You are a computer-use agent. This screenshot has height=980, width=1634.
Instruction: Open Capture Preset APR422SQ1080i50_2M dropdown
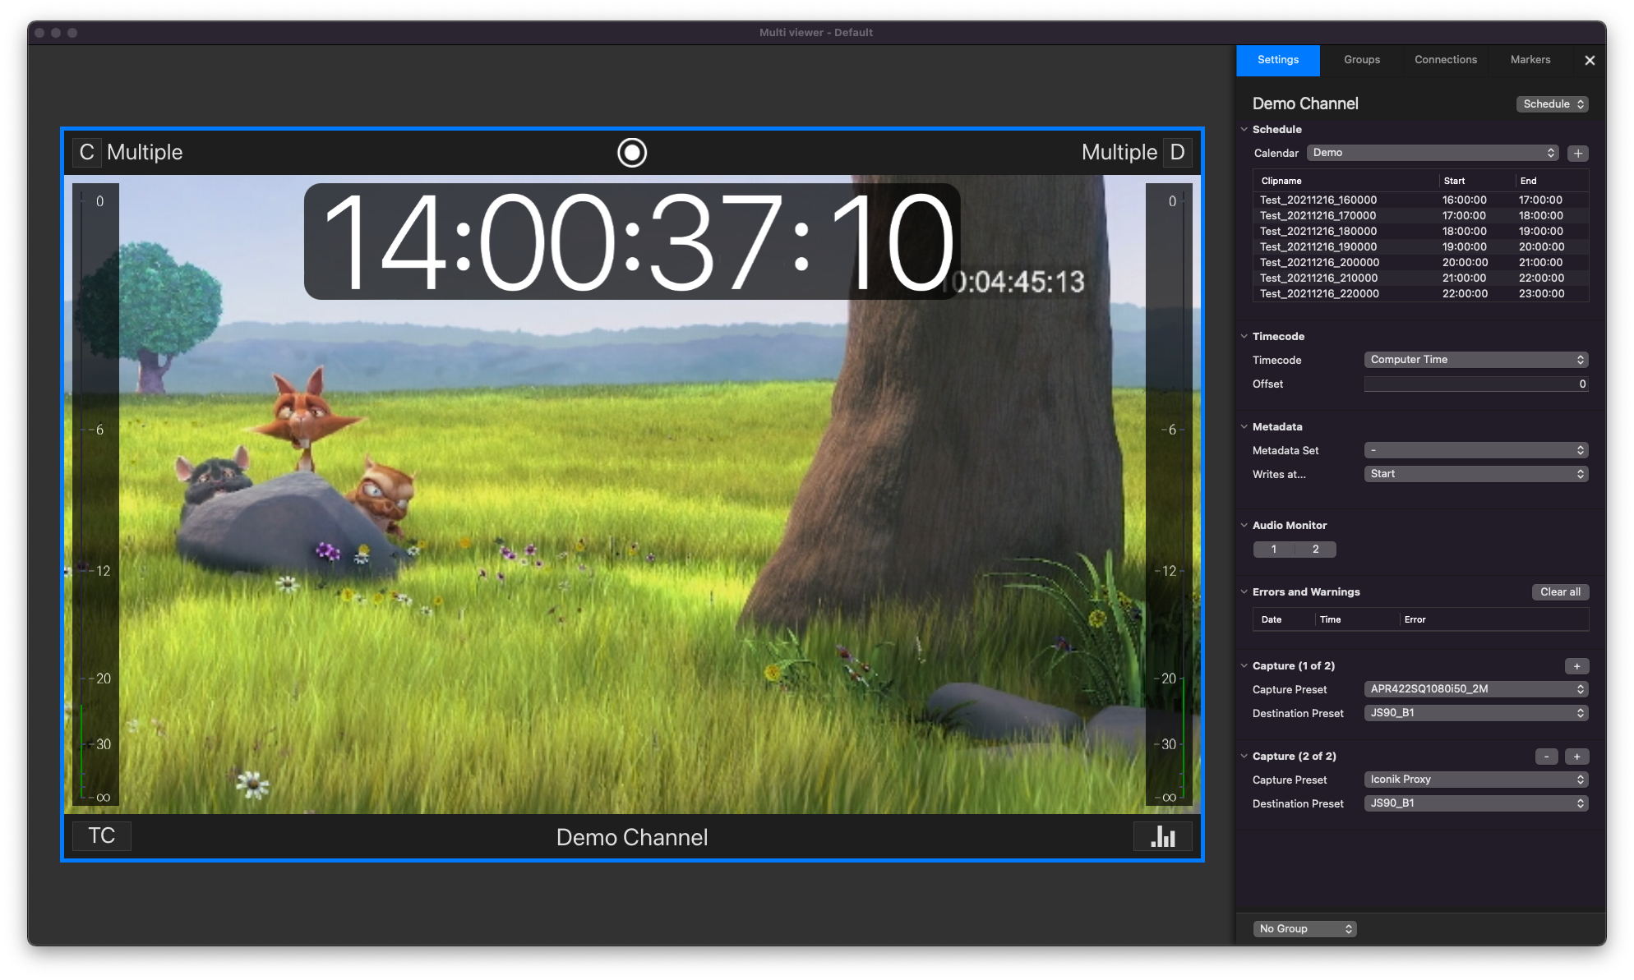coord(1476,689)
